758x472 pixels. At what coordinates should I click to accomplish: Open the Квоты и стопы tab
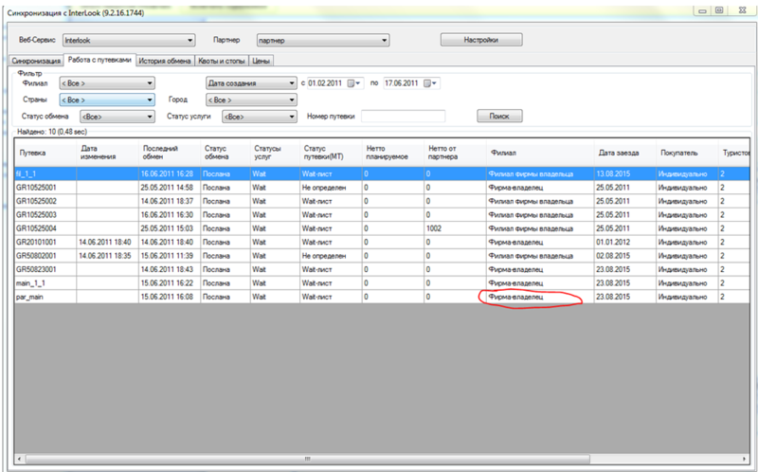click(x=223, y=61)
